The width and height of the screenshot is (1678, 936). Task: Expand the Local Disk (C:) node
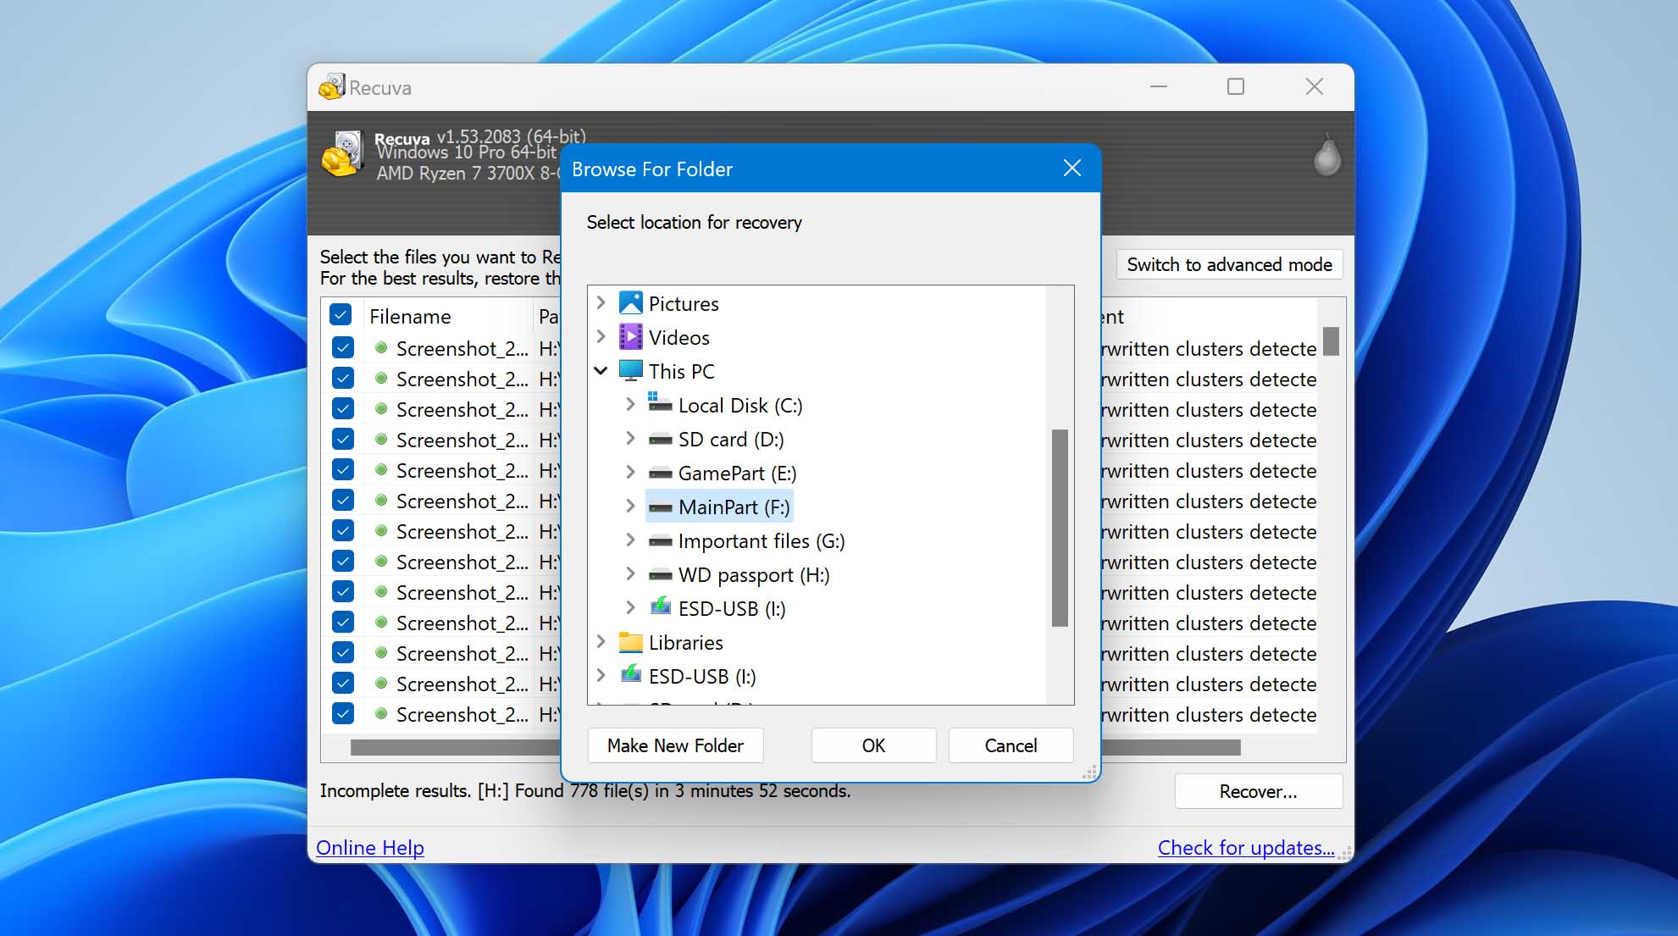[x=630, y=404]
